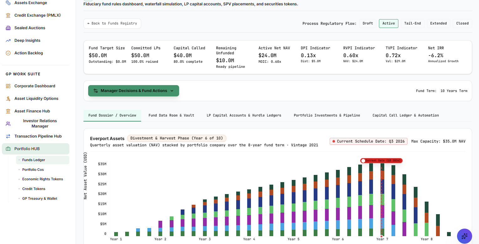
Task: Click the Credit Exchange (PMLX) bank icon
Action: click(x=8, y=15)
